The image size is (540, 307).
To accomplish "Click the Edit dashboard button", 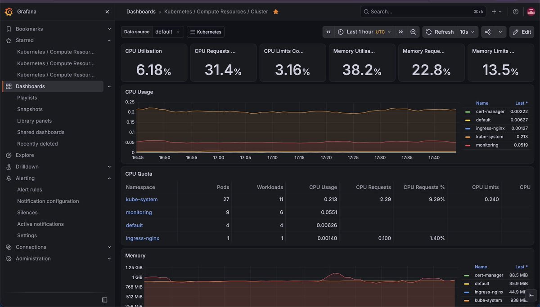I will click(x=522, y=32).
